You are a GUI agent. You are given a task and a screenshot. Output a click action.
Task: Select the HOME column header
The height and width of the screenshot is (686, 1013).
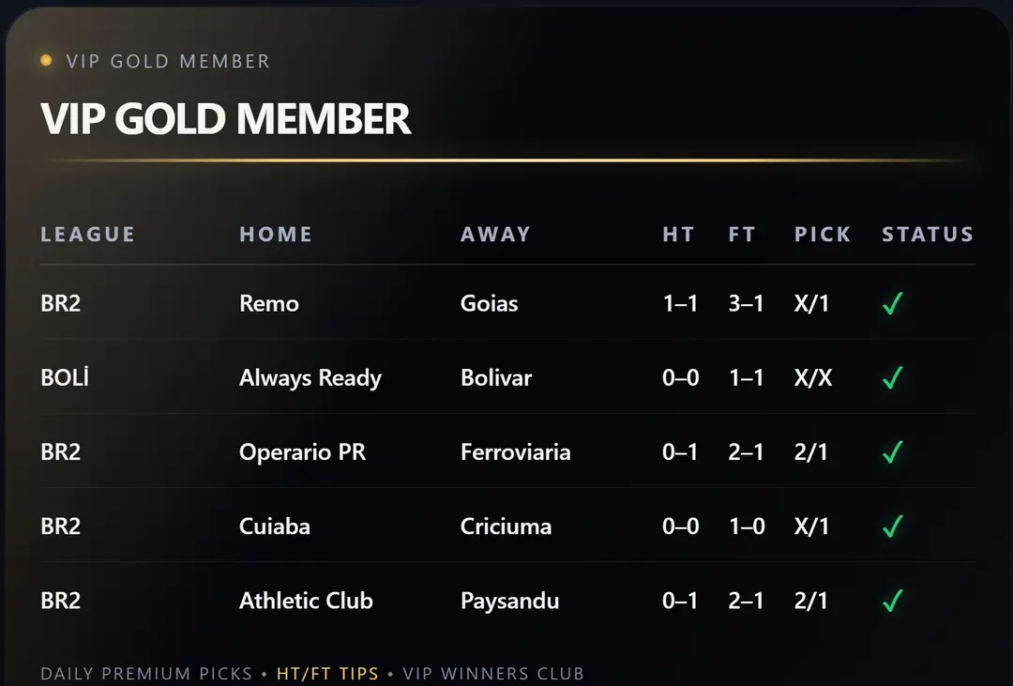click(276, 235)
